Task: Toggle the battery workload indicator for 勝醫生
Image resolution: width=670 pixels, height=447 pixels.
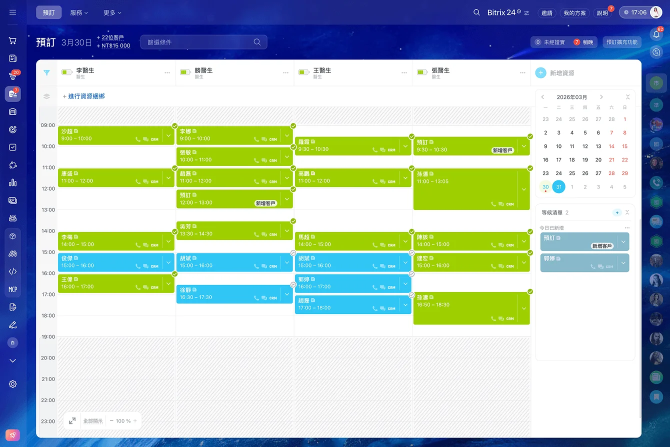Action: [185, 72]
